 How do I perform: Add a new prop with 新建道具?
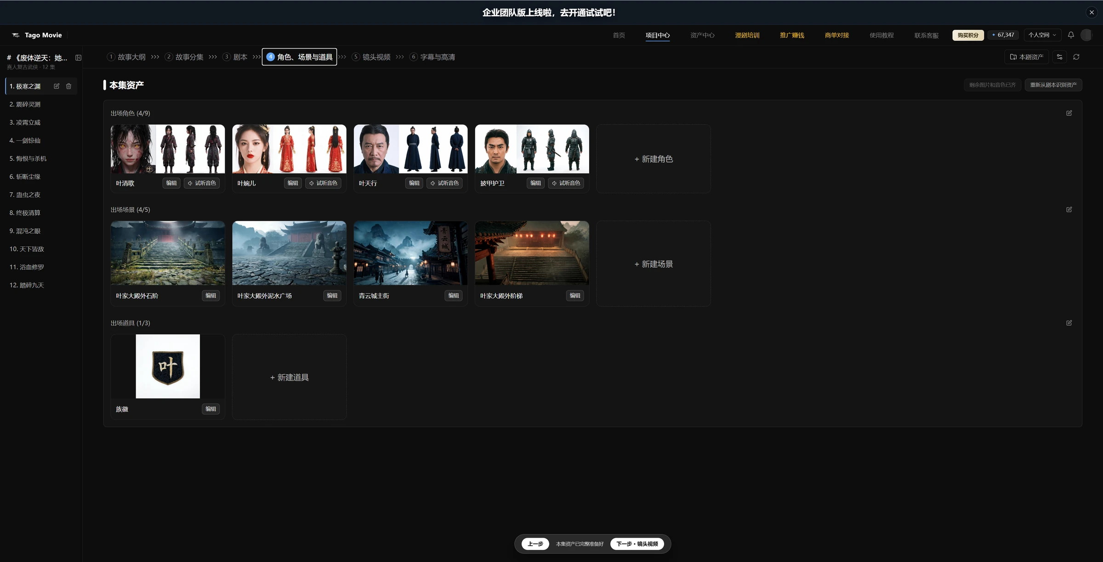click(289, 377)
